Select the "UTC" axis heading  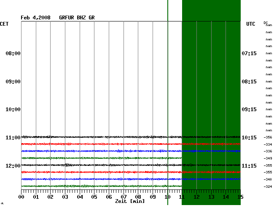[251, 24]
